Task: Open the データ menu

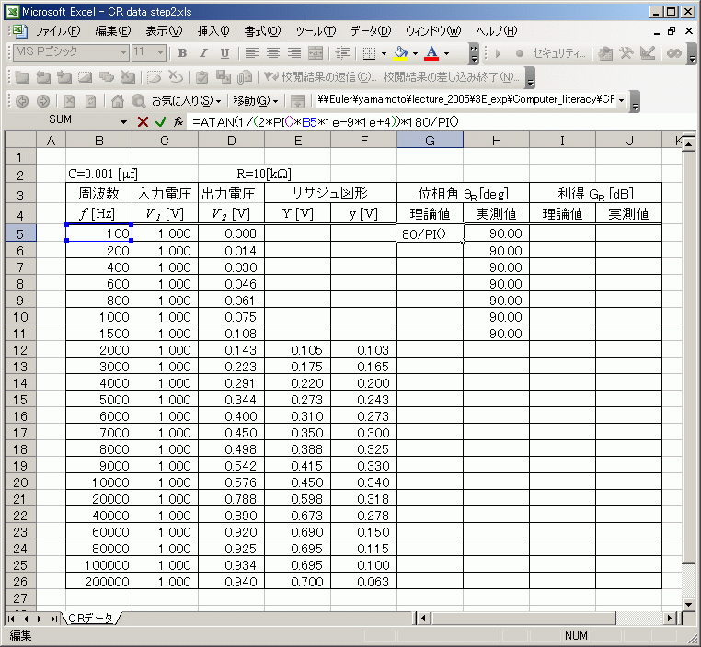Action: [371, 30]
